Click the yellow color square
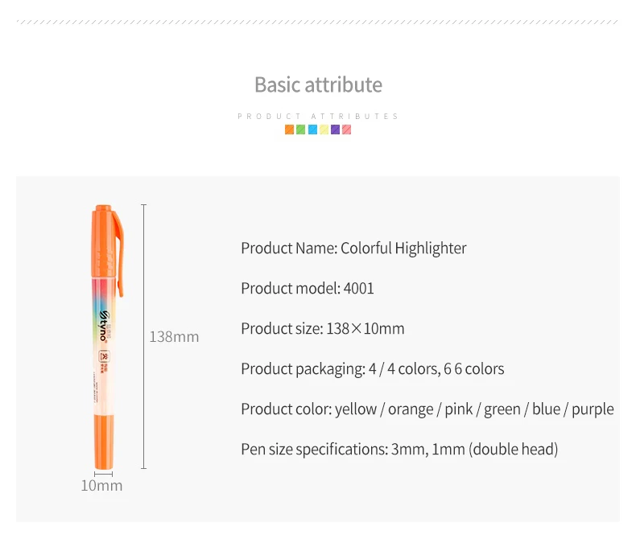The height and width of the screenshot is (555, 636). coord(324,129)
